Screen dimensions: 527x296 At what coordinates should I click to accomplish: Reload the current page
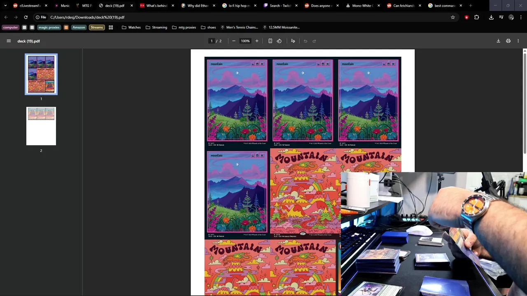point(26,17)
